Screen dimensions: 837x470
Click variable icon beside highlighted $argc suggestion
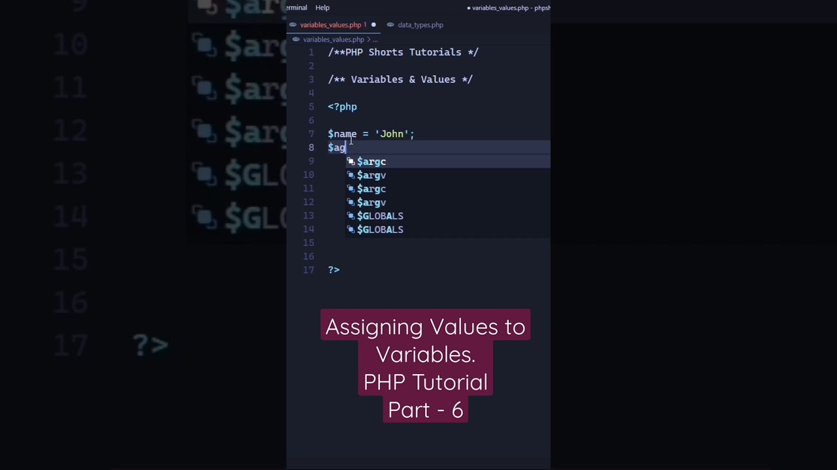(350, 161)
